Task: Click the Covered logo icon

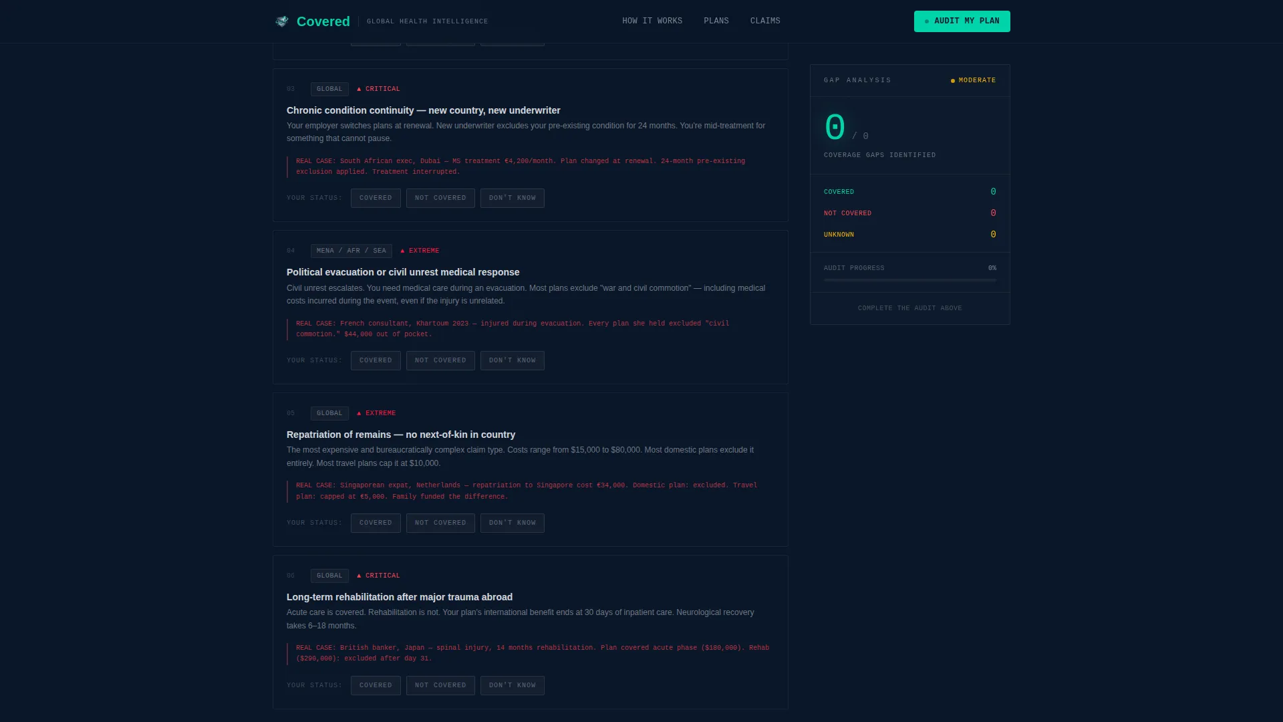Action: point(282,21)
